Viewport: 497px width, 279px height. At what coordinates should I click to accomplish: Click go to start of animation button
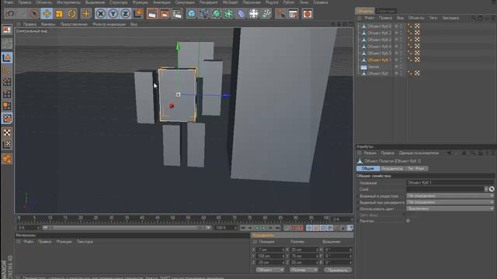pyautogui.click(x=243, y=228)
